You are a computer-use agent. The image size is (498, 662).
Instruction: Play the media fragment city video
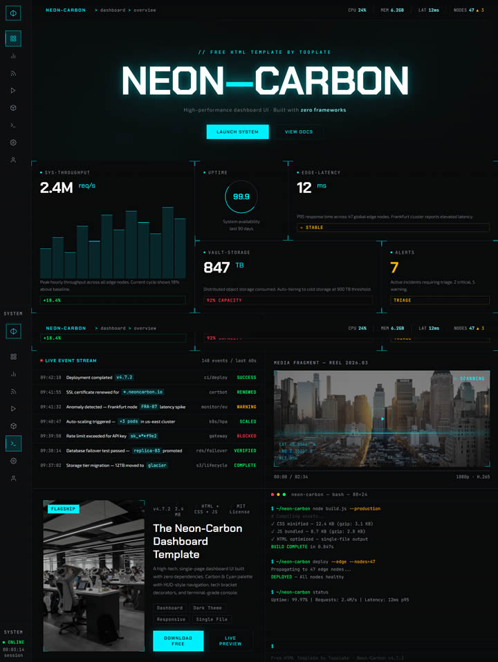point(382,419)
